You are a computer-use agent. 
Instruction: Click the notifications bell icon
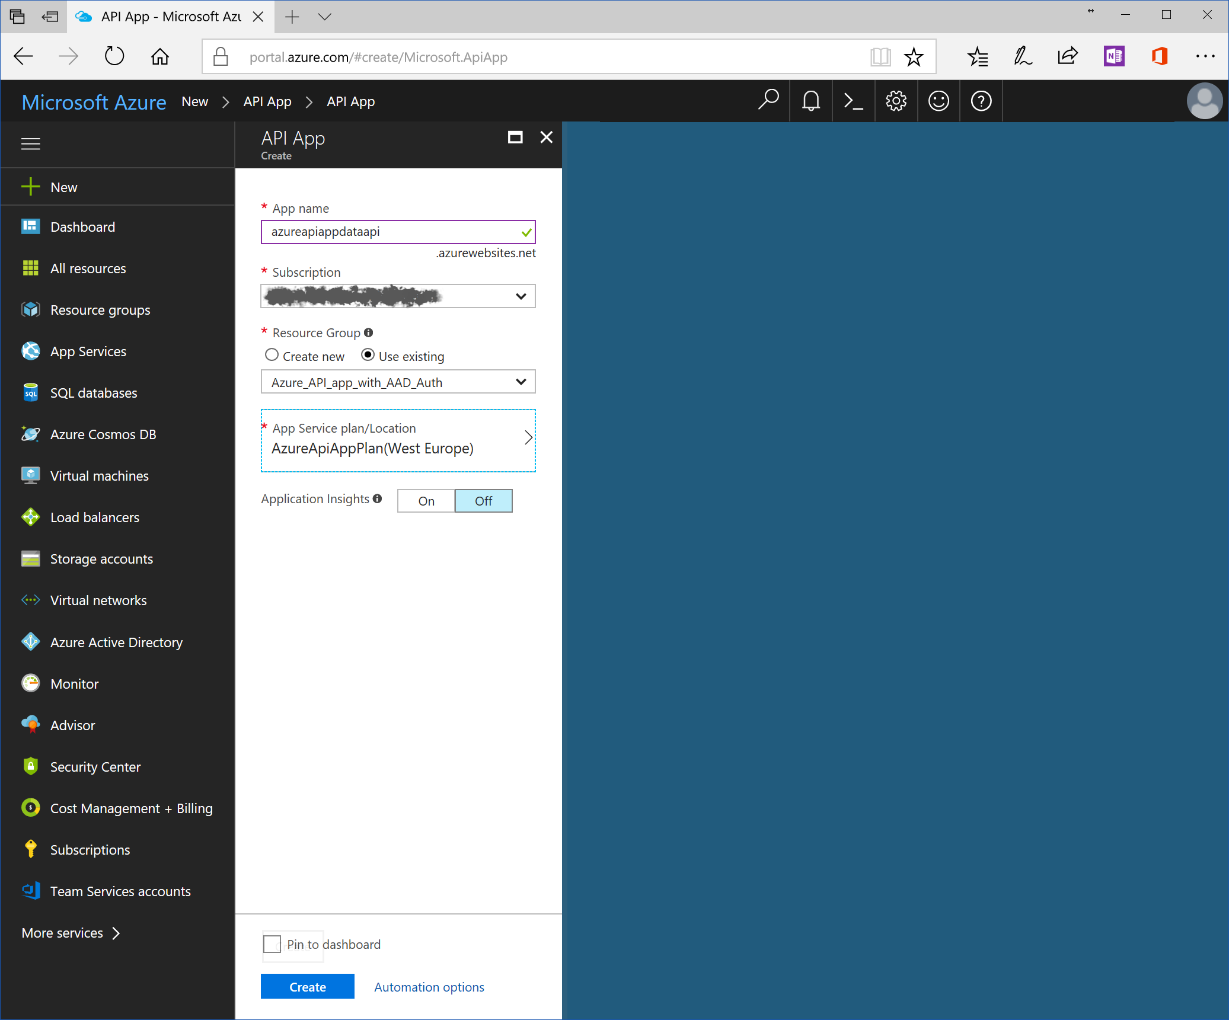pos(810,101)
